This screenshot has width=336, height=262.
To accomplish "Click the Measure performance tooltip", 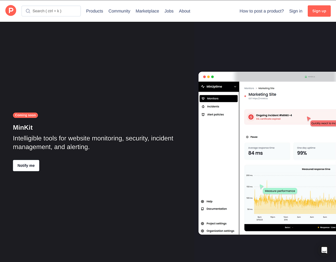I will tap(280, 191).
